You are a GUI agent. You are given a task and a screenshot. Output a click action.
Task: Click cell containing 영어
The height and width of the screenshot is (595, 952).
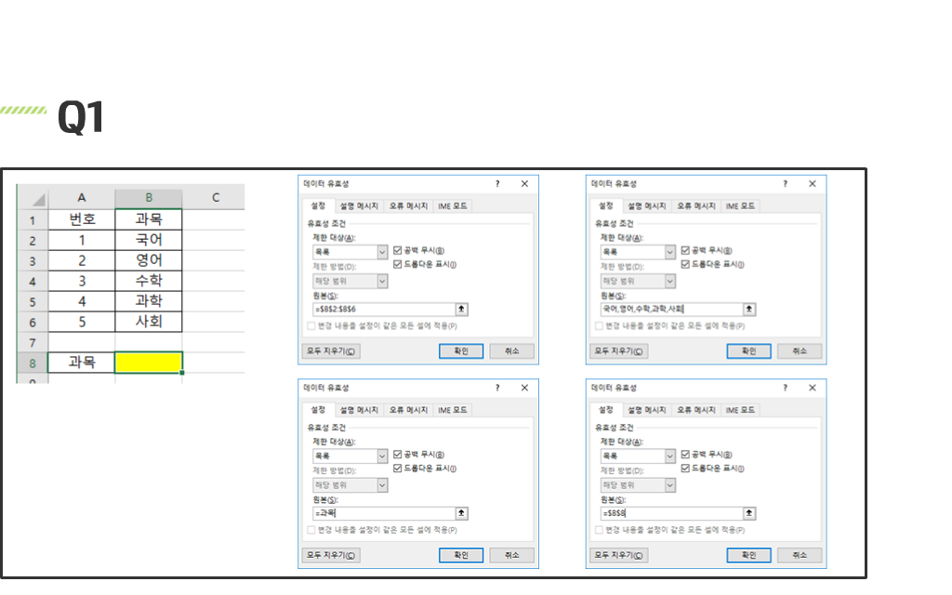click(149, 260)
